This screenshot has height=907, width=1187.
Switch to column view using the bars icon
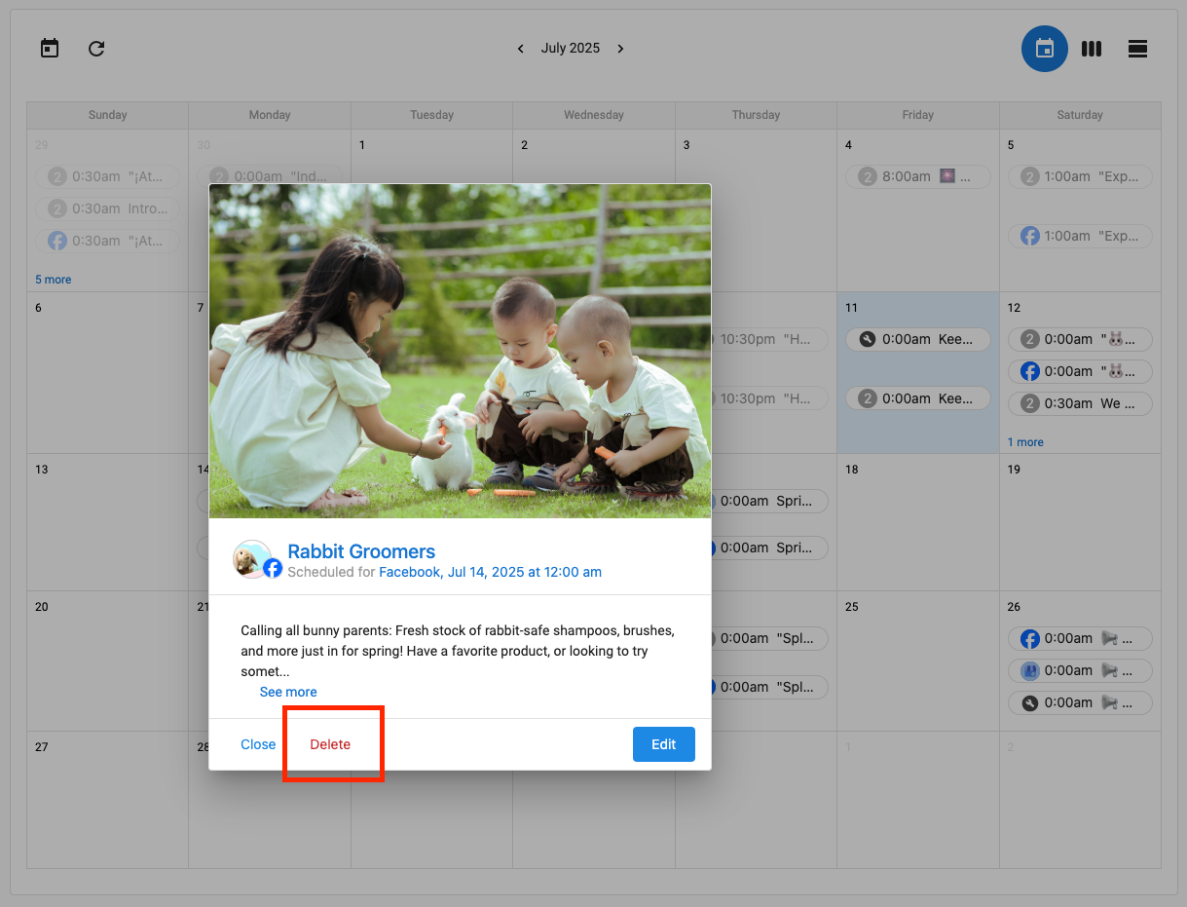[1091, 49]
